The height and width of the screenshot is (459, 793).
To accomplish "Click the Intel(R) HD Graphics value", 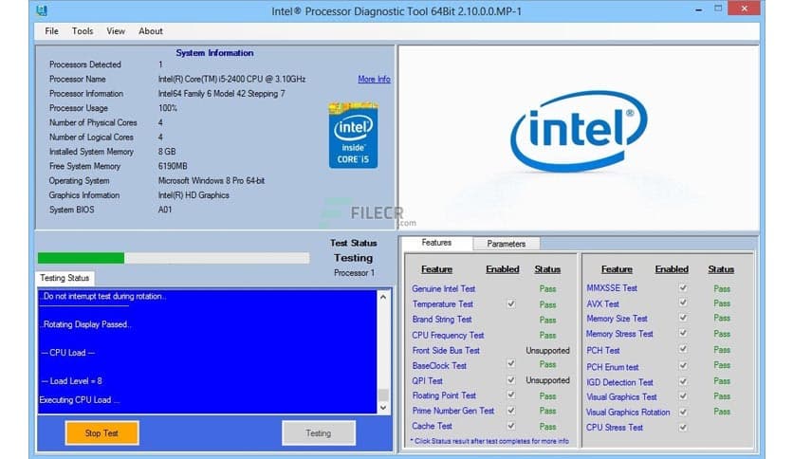I will pos(194,195).
